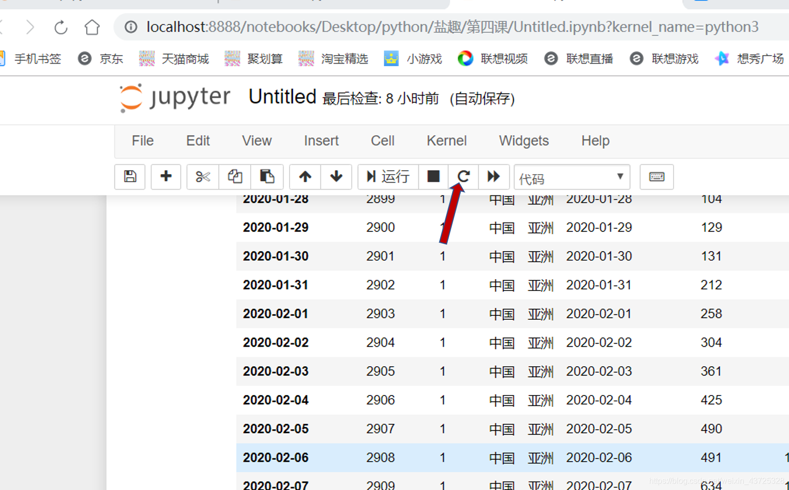Open the Help menu

(595, 141)
